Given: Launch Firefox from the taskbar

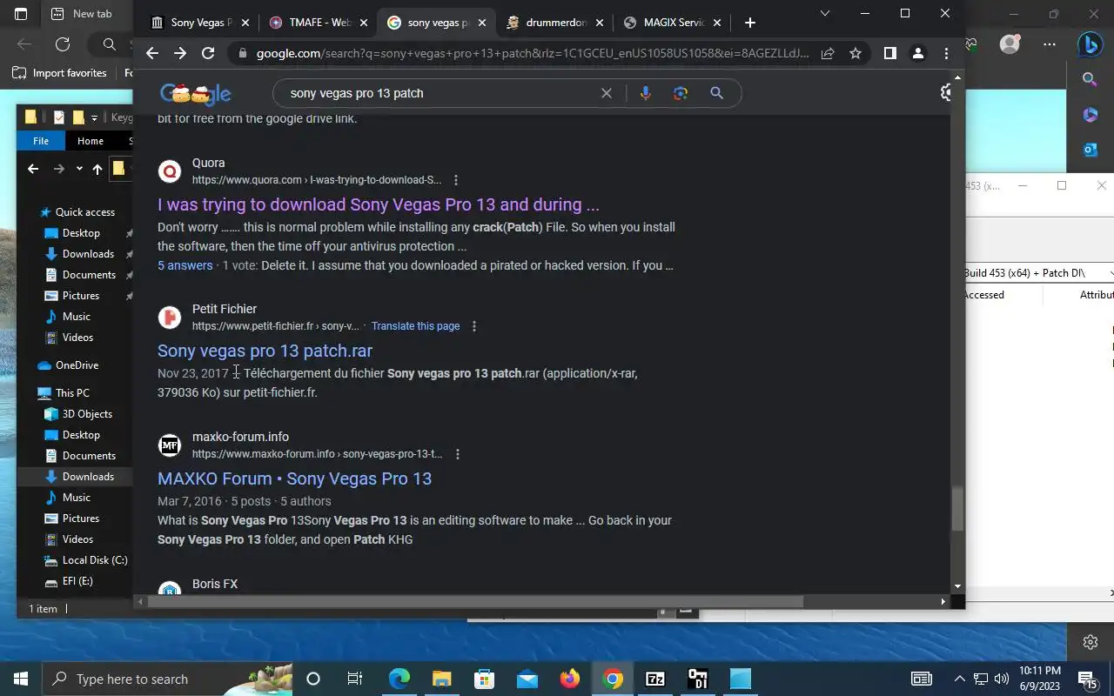Looking at the screenshot, I should click(x=570, y=679).
